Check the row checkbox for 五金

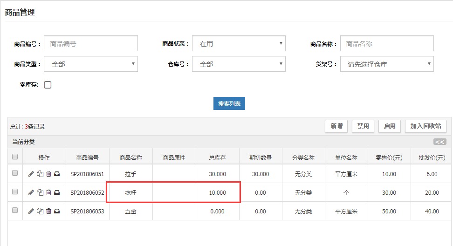[15, 211]
